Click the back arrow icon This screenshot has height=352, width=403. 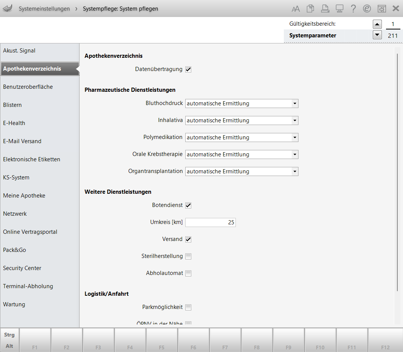click(x=8, y=8)
